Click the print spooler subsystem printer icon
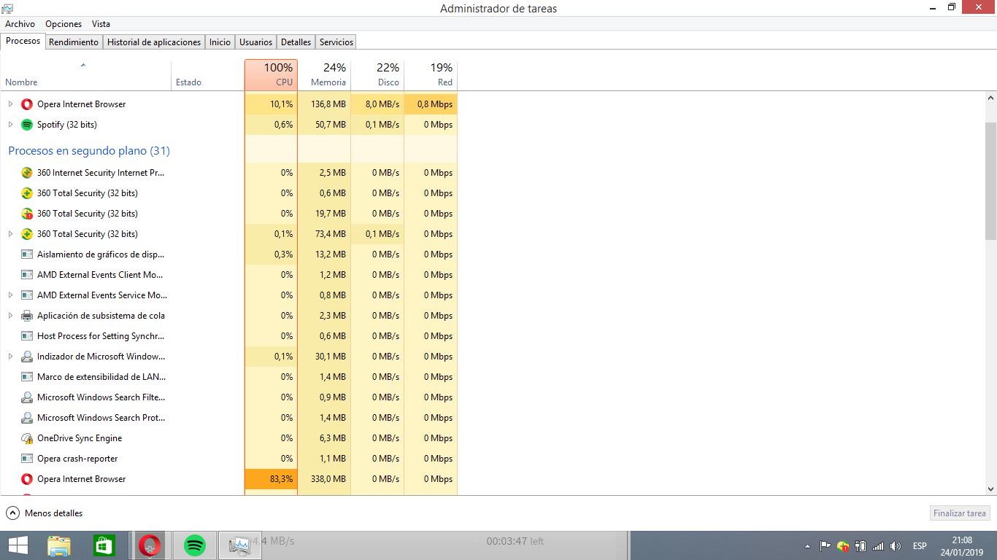The image size is (997, 560). point(27,316)
